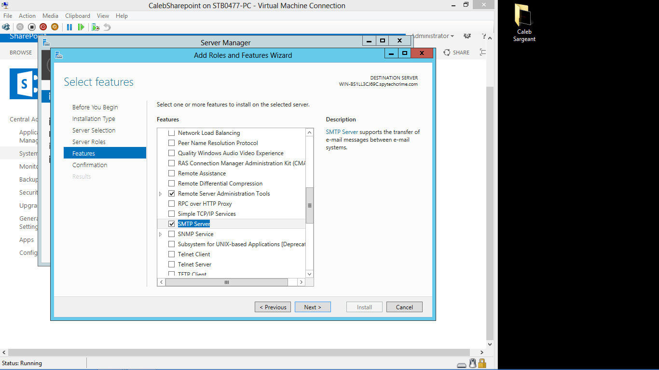This screenshot has height=370, width=659.
Task: Click the SharePoint logo tile
Action: (x=24, y=84)
